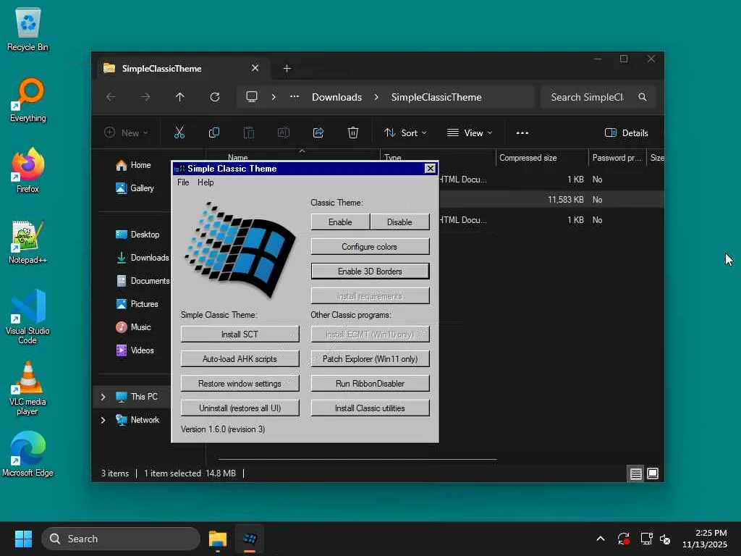Click Downloads in the address breadcrumb
The width and height of the screenshot is (741, 556).
pyautogui.click(x=336, y=97)
